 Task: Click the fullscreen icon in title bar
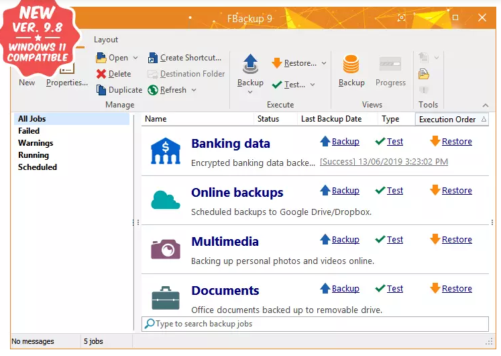click(401, 17)
